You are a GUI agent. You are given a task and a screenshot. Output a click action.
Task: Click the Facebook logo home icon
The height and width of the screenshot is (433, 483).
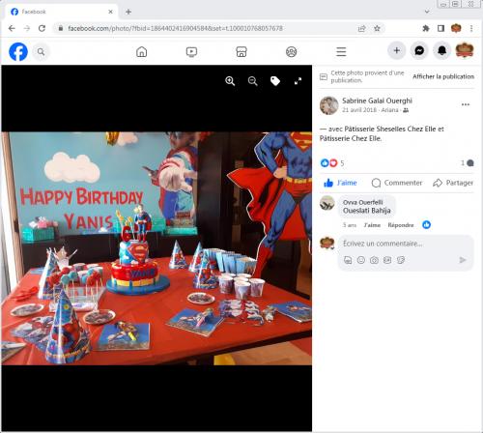[18, 51]
